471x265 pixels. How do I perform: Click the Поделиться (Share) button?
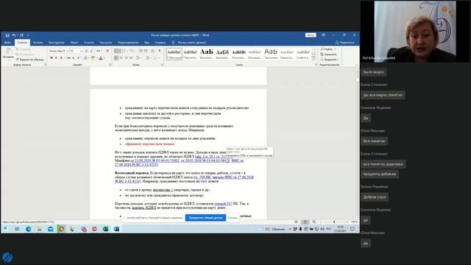(345, 43)
